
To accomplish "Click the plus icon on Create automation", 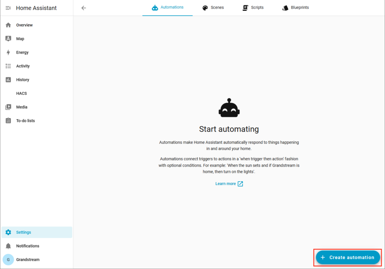I will point(323,257).
